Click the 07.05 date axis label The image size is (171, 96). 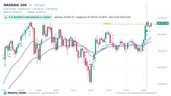[x=3, y=90]
